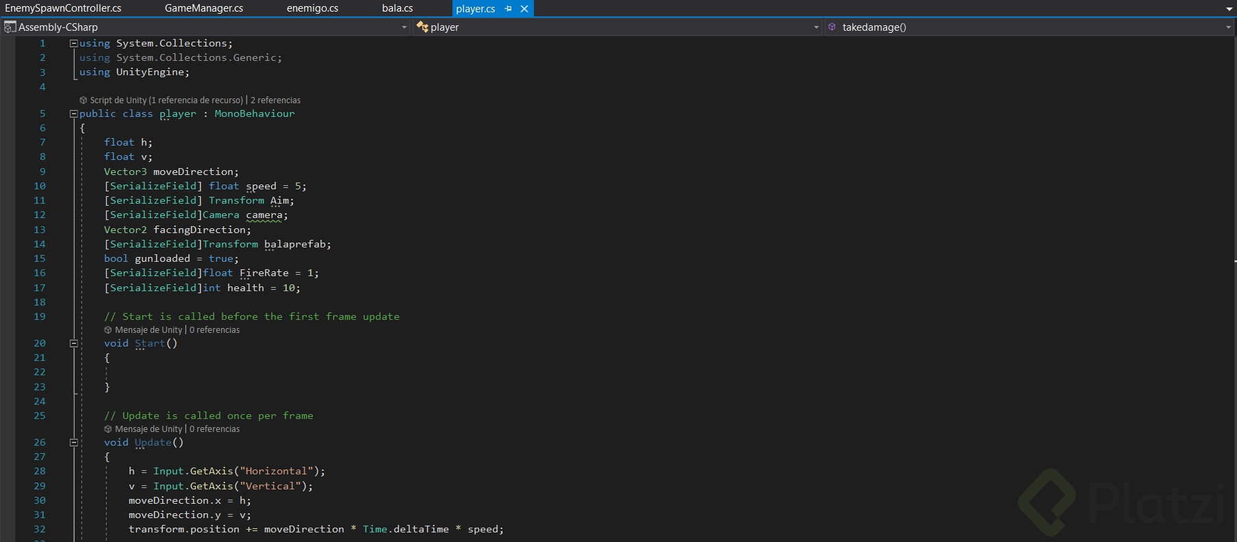Open the Assembly-CSharp project dropdown
Image resolution: width=1237 pixels, height=542 pixels.
(404, 27)
